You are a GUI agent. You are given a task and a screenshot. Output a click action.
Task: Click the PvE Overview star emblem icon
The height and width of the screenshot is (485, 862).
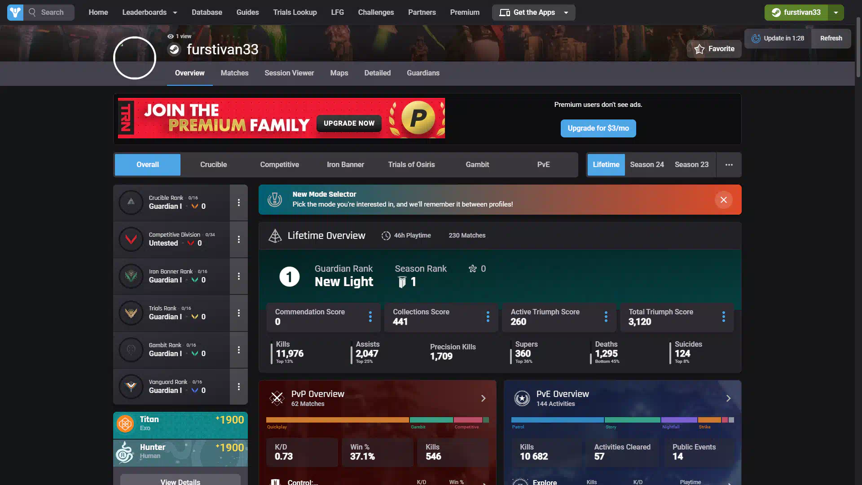[522, 398]
